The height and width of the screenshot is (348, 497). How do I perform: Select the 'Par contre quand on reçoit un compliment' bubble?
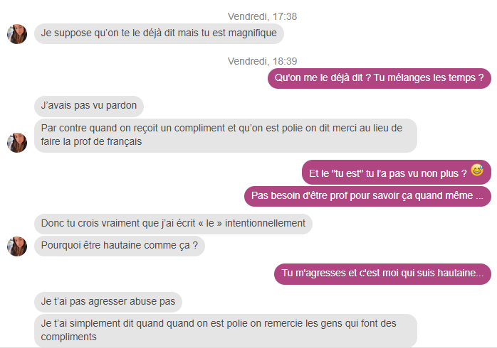226,135
